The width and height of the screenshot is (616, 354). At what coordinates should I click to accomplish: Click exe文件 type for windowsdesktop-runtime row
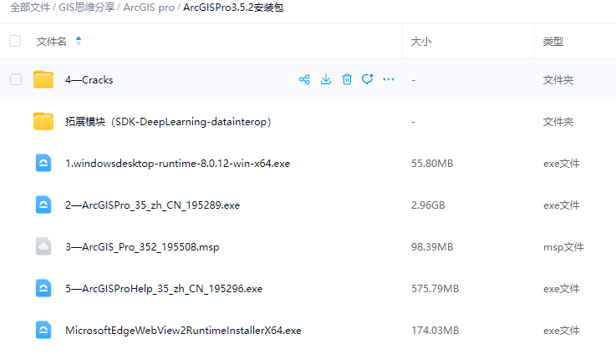point(562,164)
